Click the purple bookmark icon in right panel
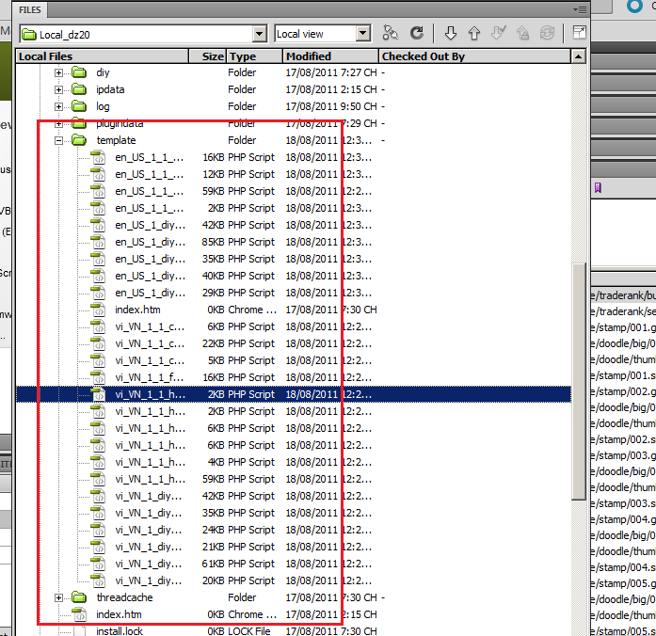 point(598,188)
